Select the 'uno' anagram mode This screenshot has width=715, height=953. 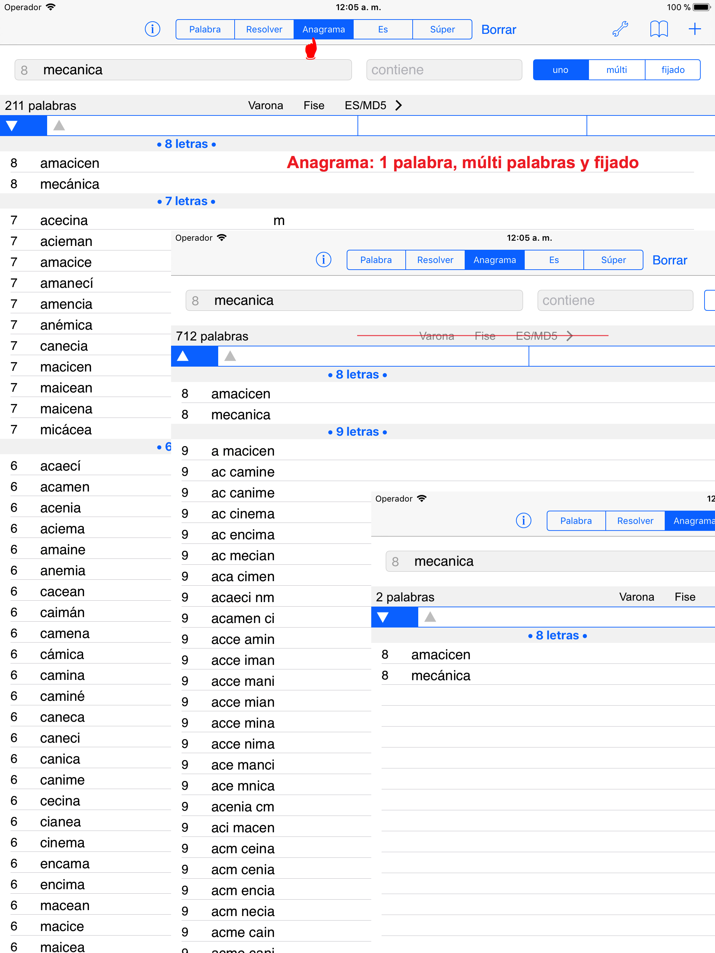[560, 70]
